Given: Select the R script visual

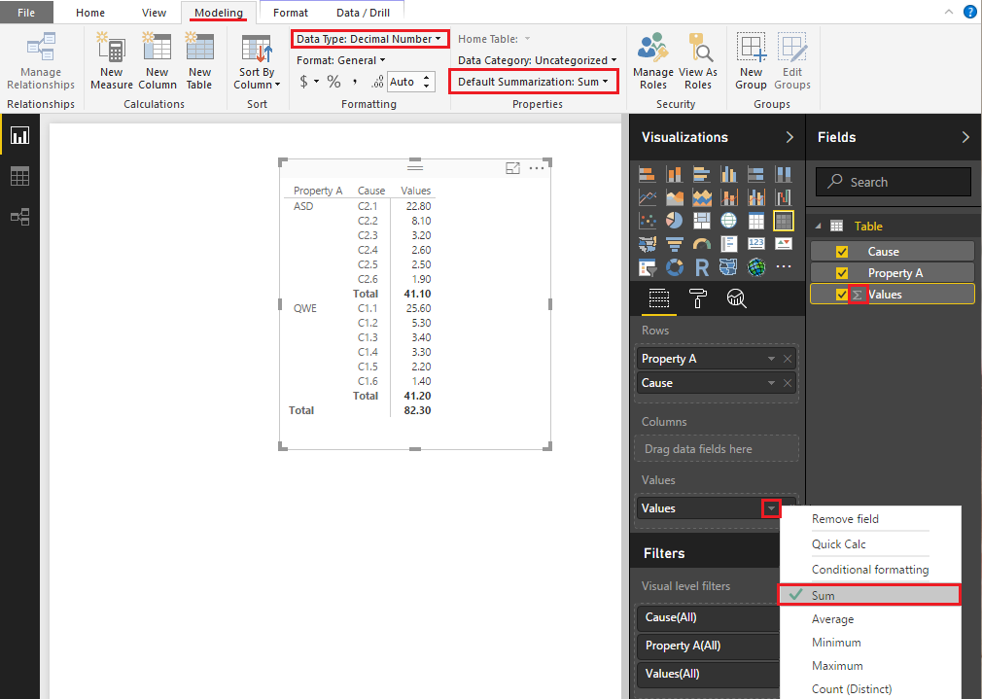Looking at the screenshot, I should (x=702, y=267).
